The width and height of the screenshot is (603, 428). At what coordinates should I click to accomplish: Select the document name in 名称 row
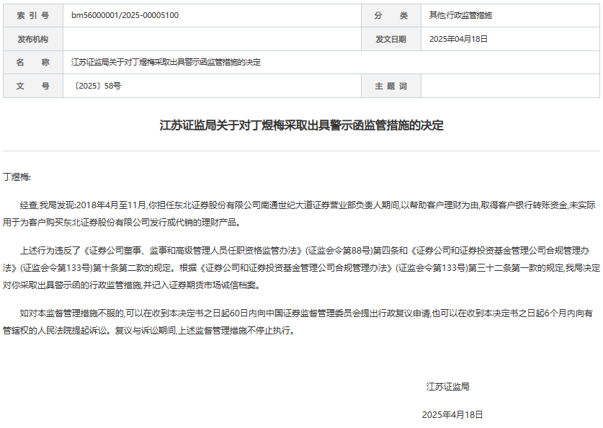(166, 63)
